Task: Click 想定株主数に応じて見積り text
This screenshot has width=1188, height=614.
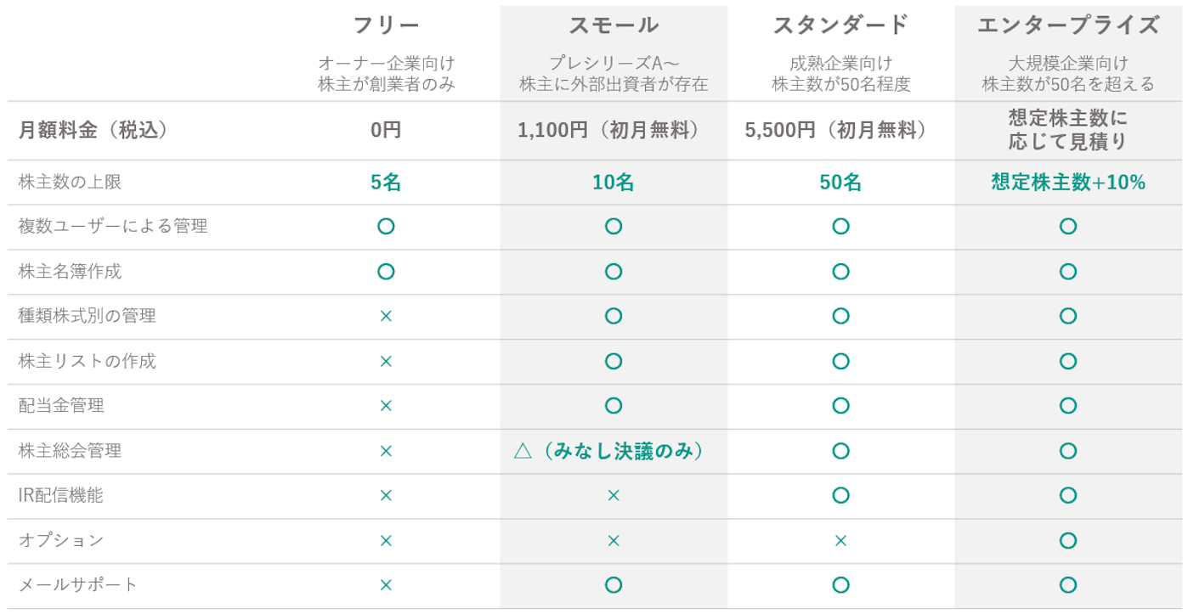Action: tap(1068, 130)
